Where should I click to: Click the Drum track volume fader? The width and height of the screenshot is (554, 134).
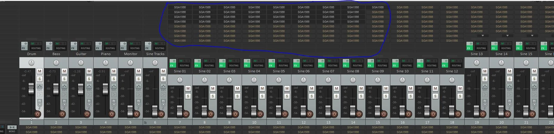tap(31, 89)
